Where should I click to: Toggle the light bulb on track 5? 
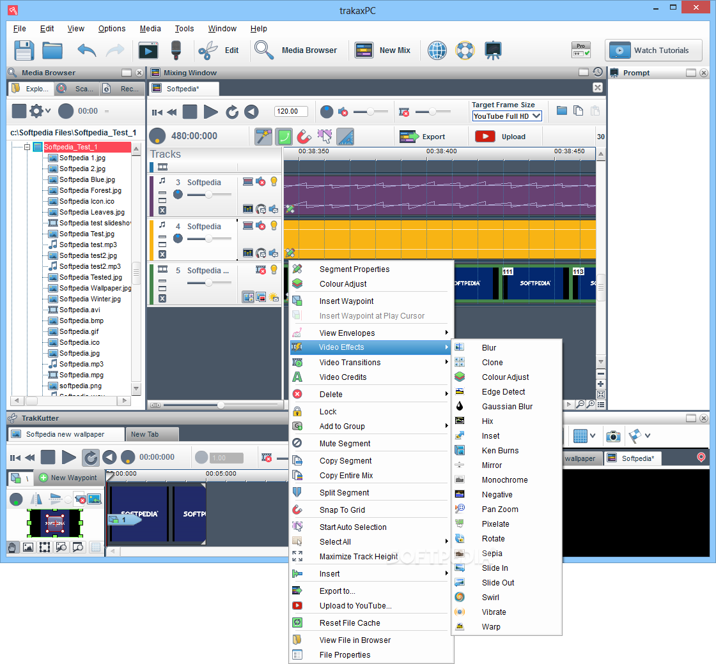click(274, 269)
